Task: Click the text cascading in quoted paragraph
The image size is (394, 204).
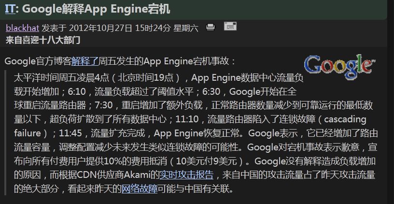Action: pos(345,119)
